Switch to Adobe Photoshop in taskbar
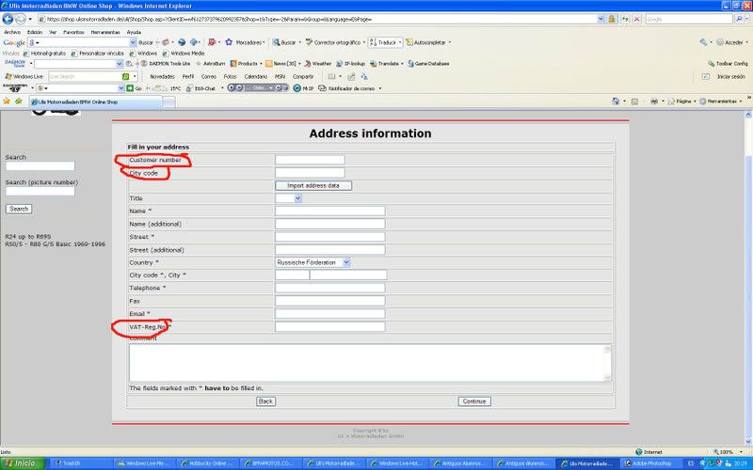The image size is (753, 470). click(x=650, y=463)
